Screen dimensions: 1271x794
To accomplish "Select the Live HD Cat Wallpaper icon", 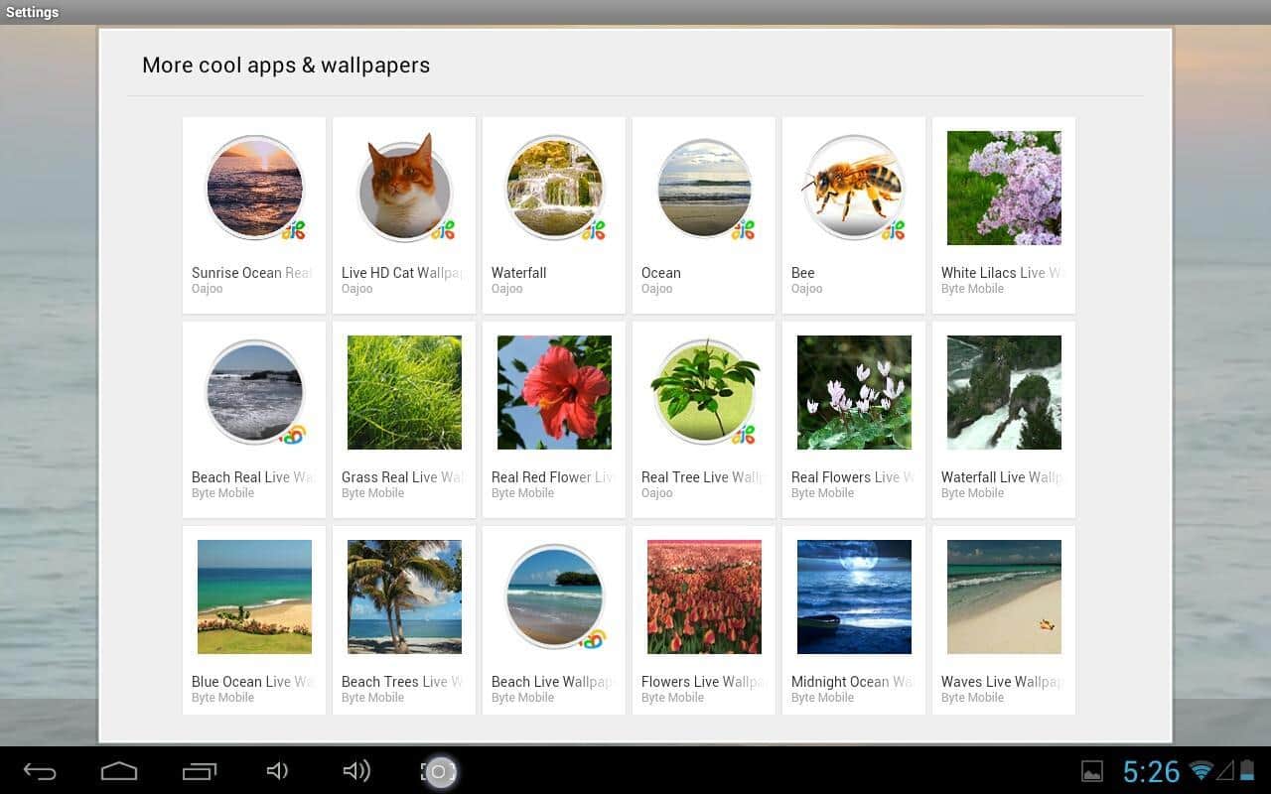I will (x=404, y=189).
